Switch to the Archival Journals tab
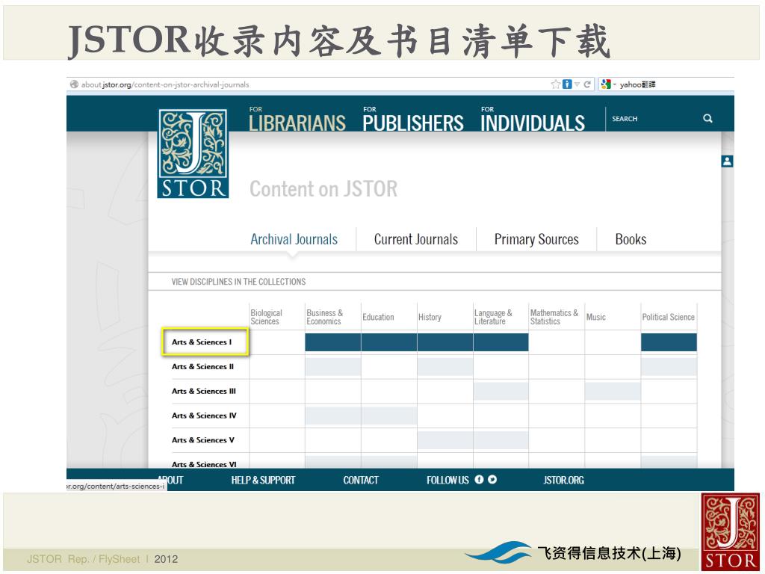Image resolution: width=765 pixels, height=574 pixels. coord(294,239)
